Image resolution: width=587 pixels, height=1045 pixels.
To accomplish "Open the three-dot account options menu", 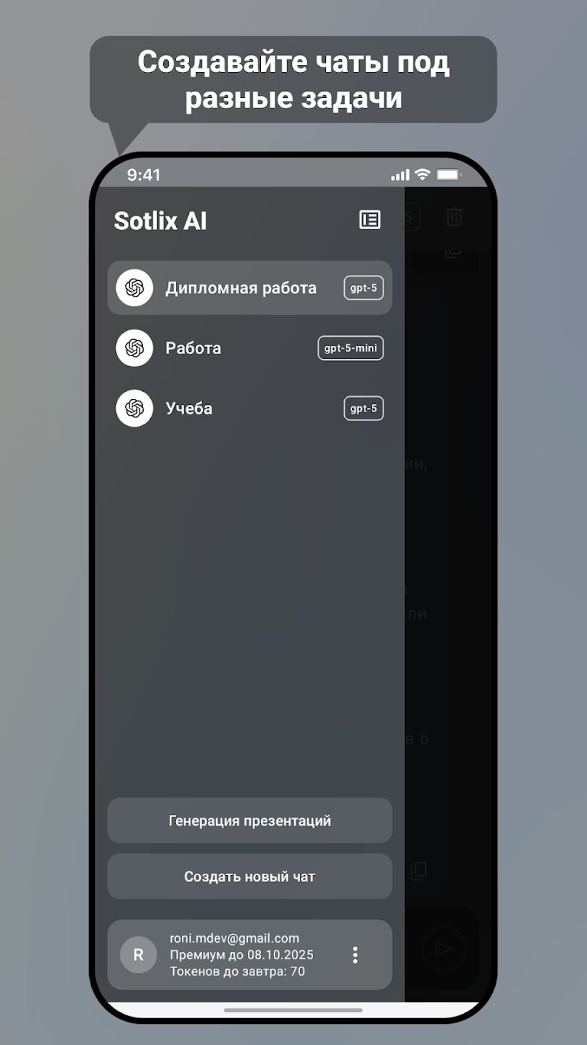I will [x=355, y=955].
